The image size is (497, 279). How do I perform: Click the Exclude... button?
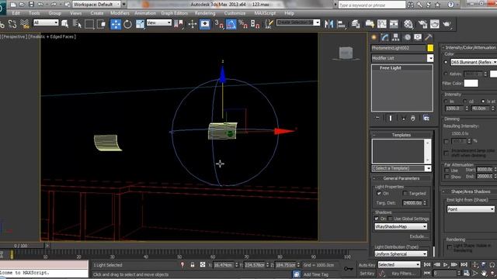419,236
